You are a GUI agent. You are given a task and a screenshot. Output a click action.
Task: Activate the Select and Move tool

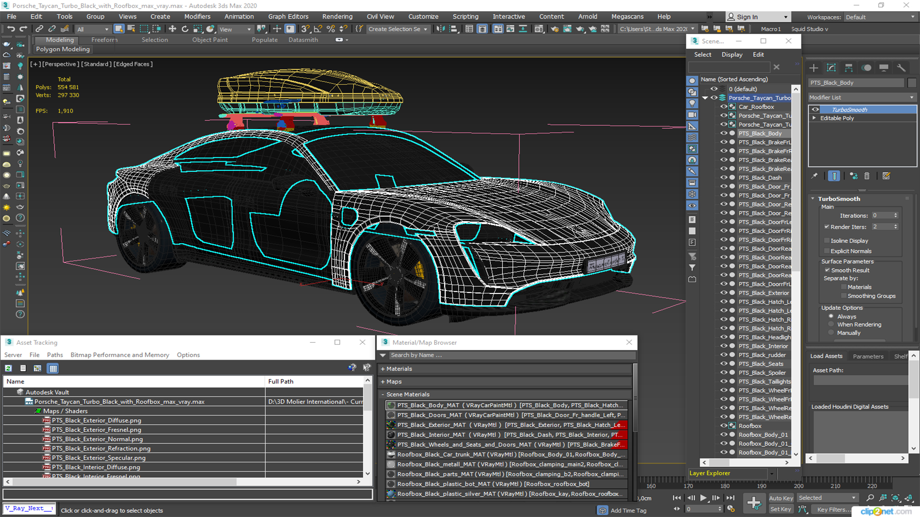tap(172, 29)
